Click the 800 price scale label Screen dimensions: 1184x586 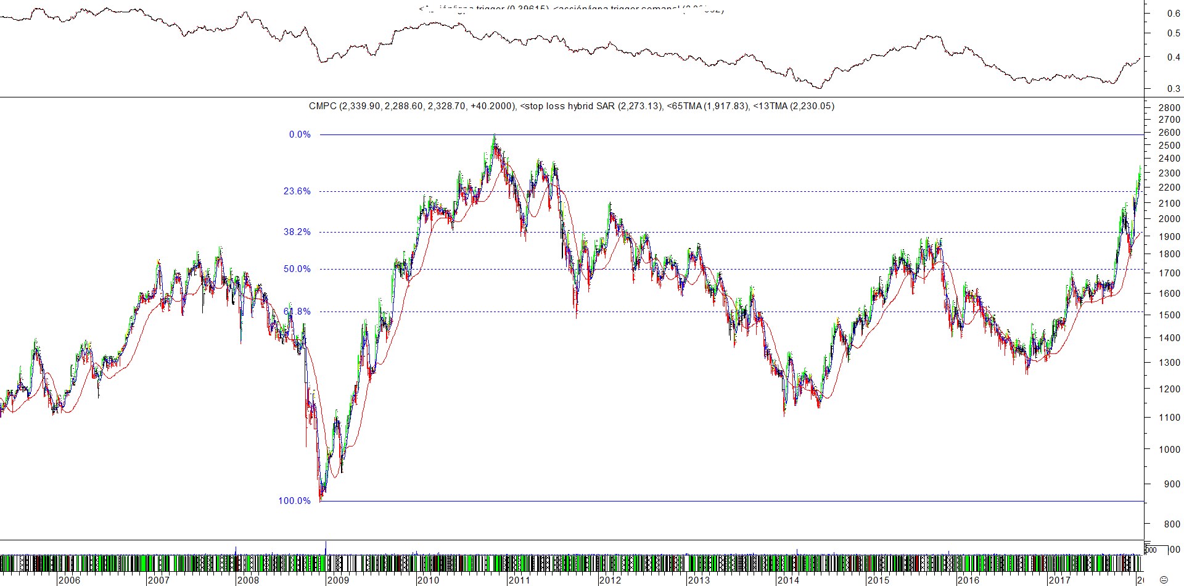1172,524
